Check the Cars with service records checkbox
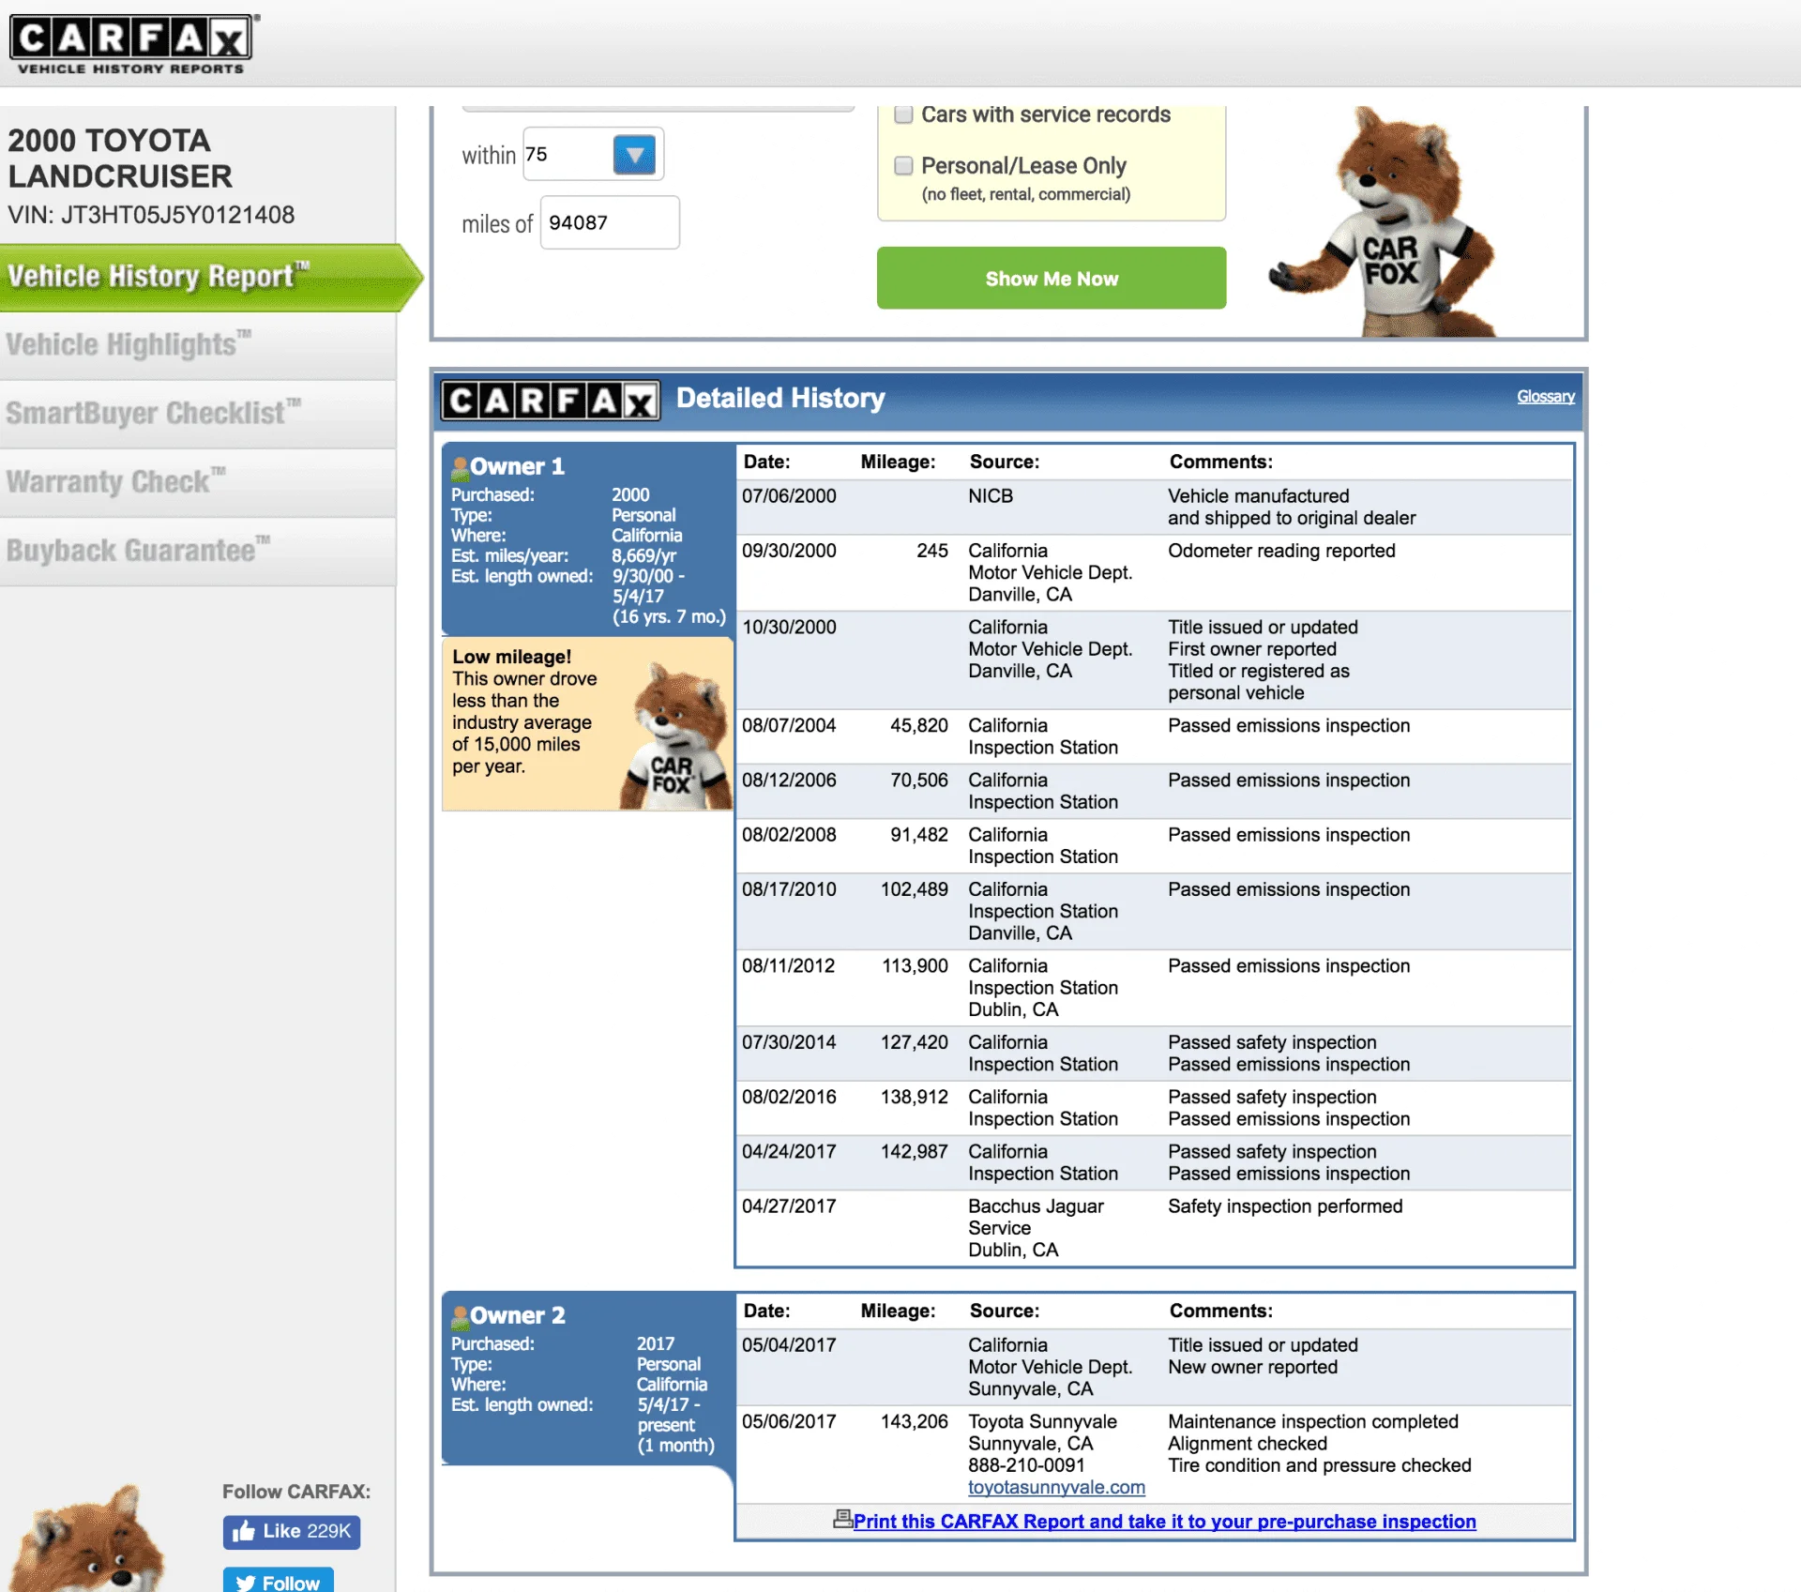 click(x=903, y=114)
